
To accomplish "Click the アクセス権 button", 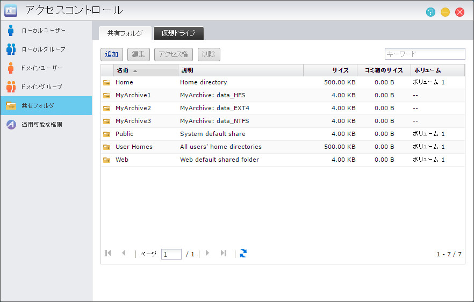I will 174,54.
